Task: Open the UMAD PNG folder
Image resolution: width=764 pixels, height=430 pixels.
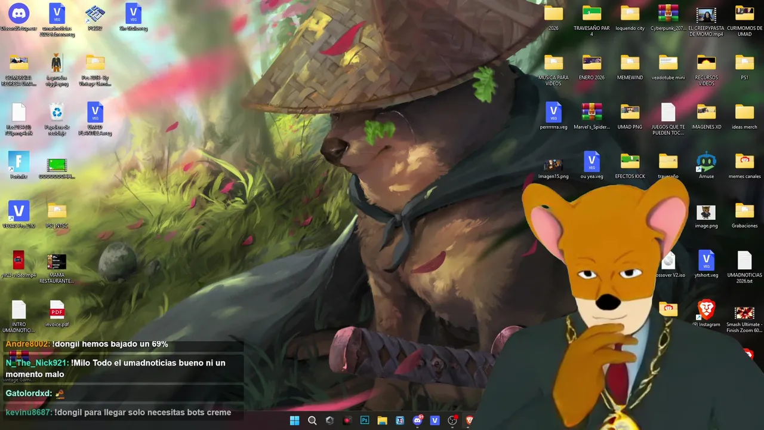Action: click(630, 116)
